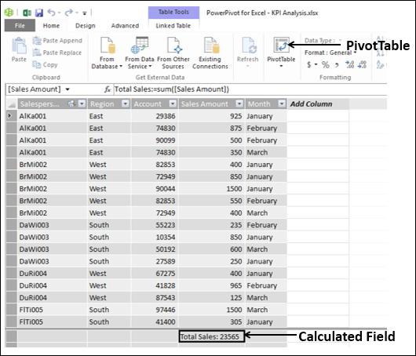Screen dimensions: 416x356
Task: Switch to Excel using the Excel icon
Action: pyautogui.click(x=27, y=13)
